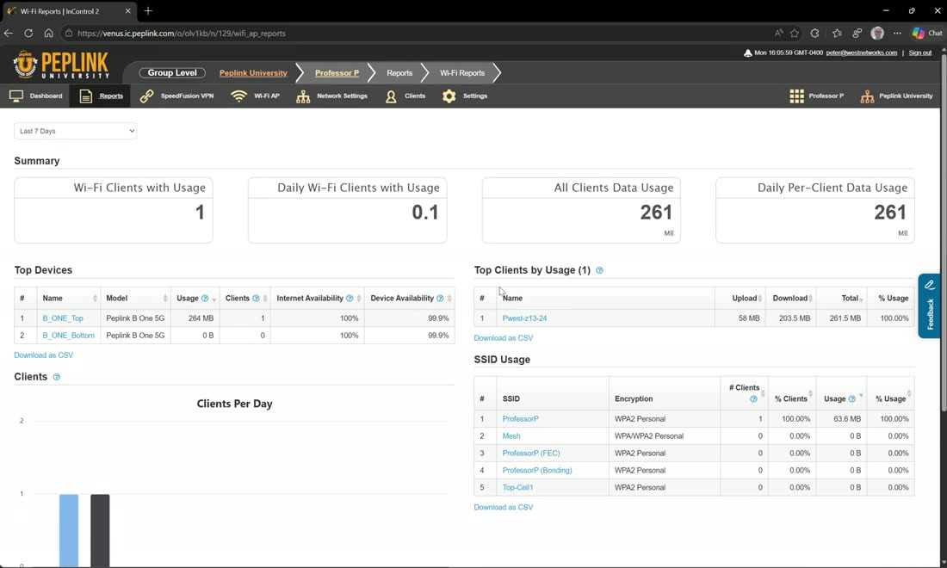The width and height of the screenshot is (947, 568).
Task: Open the Clients person icon
Action: tap(391, 96)
